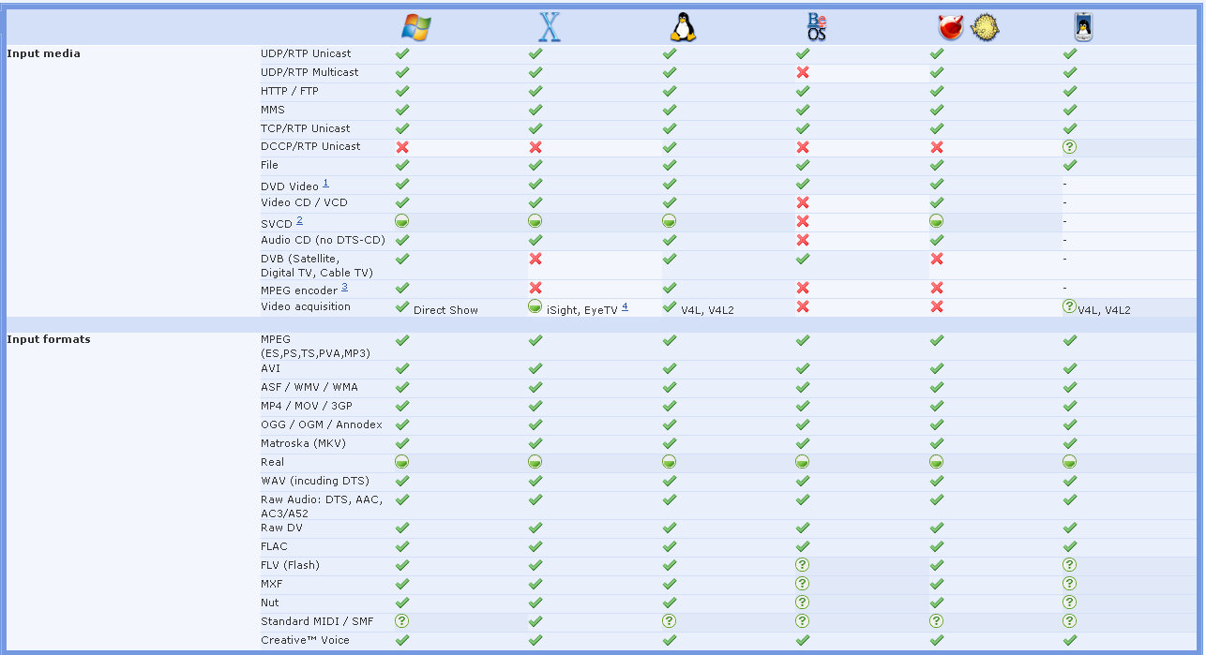Click the Input media section heading
1206x655 pixels.
point(43,53)
